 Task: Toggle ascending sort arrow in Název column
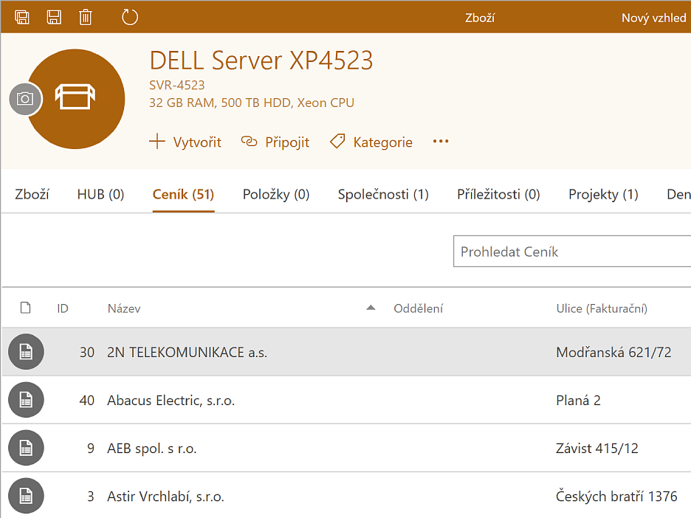[371, 308]
